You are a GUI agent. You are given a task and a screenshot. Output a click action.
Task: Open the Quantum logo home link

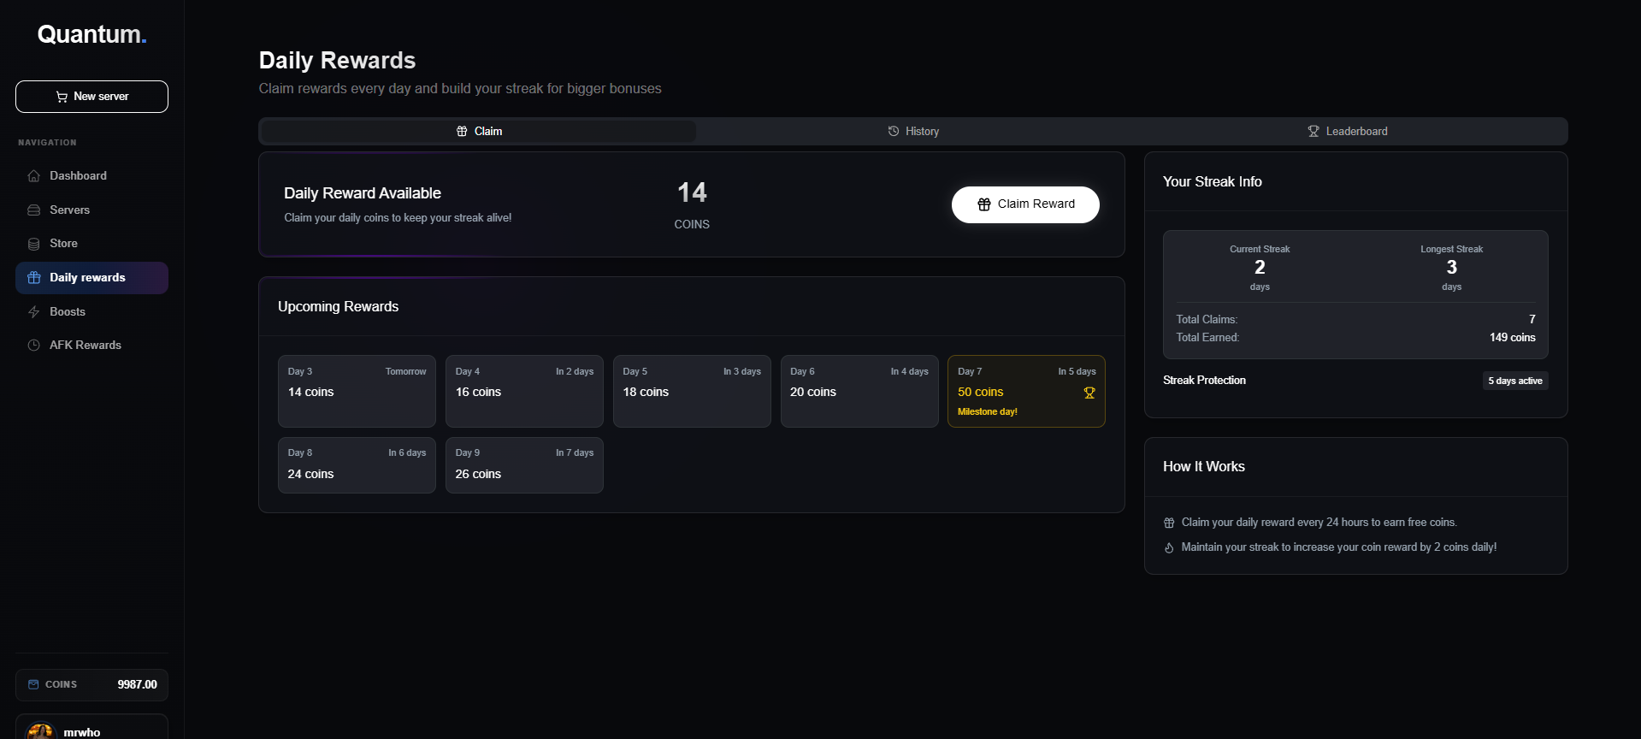pos(91,34)
